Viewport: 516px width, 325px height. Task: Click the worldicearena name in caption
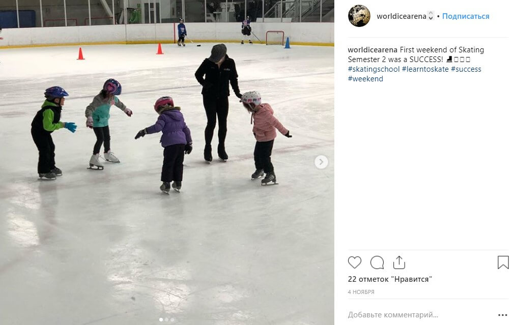[x=372, y=50]
